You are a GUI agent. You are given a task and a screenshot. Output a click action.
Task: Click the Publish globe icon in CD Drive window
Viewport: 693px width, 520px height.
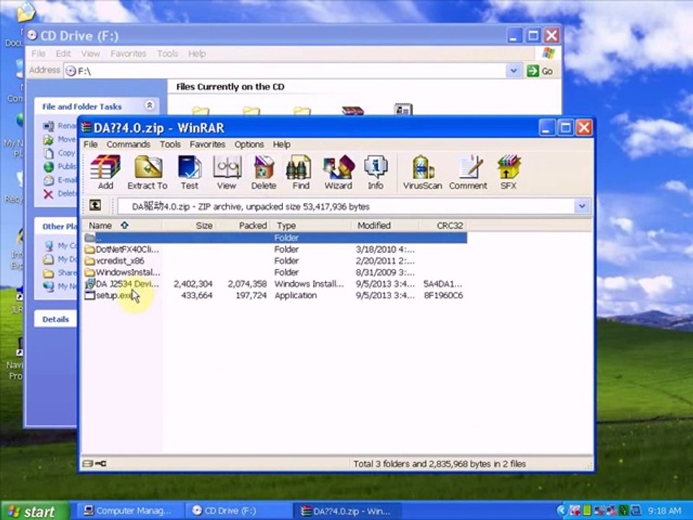coord(48,167)
